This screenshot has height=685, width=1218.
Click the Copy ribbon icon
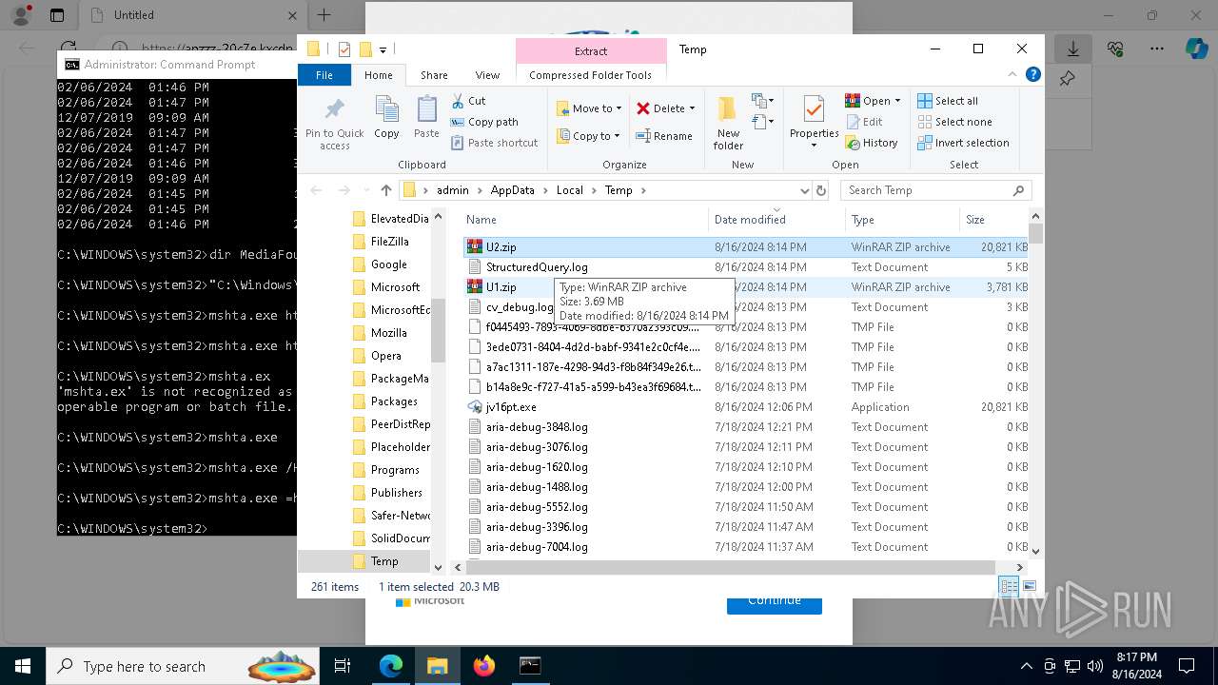386,118
